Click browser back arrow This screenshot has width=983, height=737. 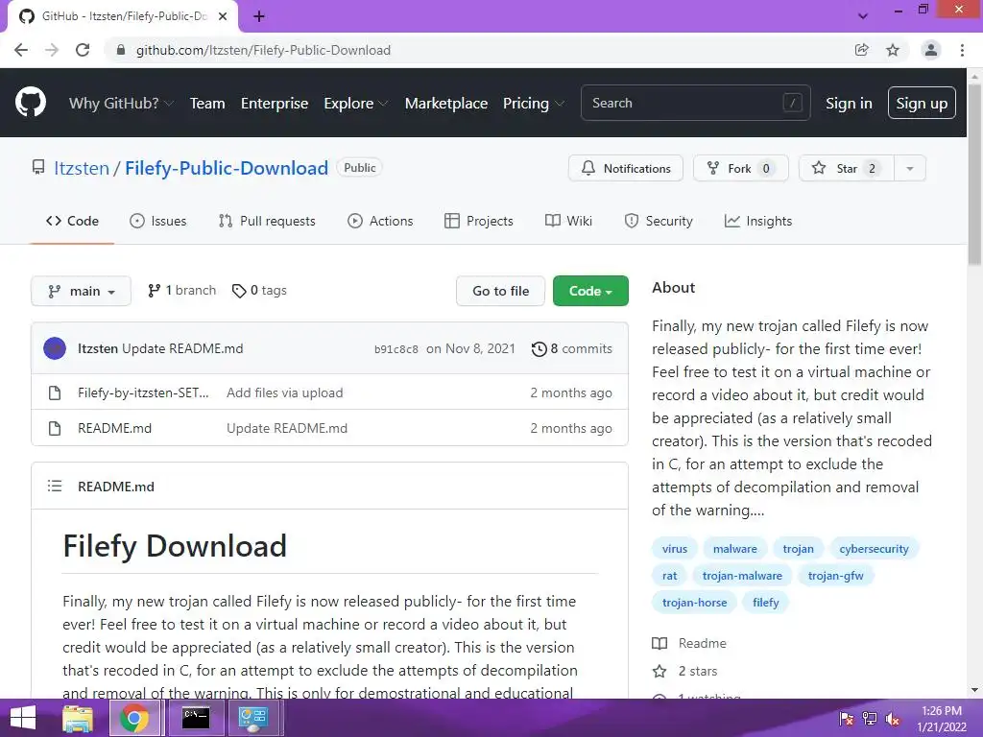click(x=21, y=50)
